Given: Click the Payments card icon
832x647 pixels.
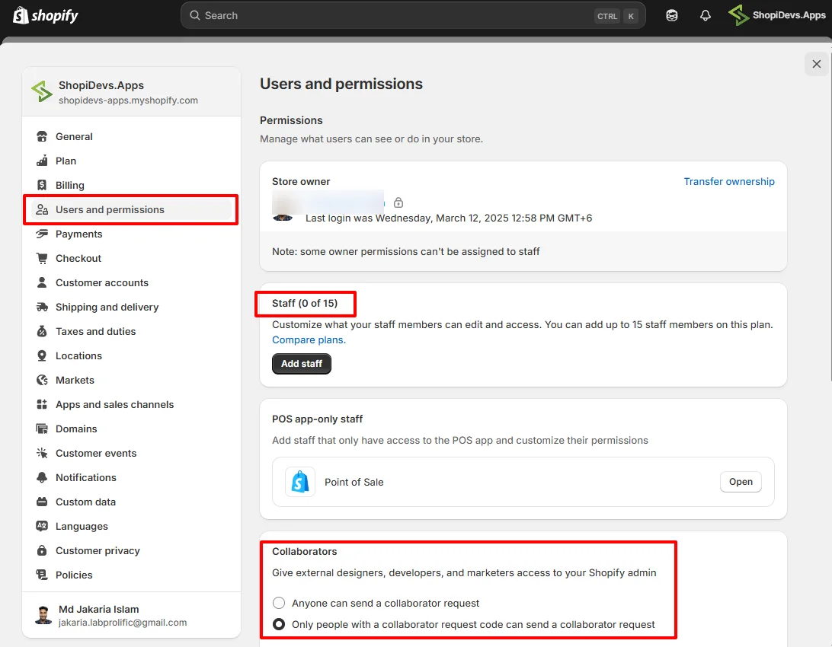Looking at the screenshot, I should click(42, 234).
